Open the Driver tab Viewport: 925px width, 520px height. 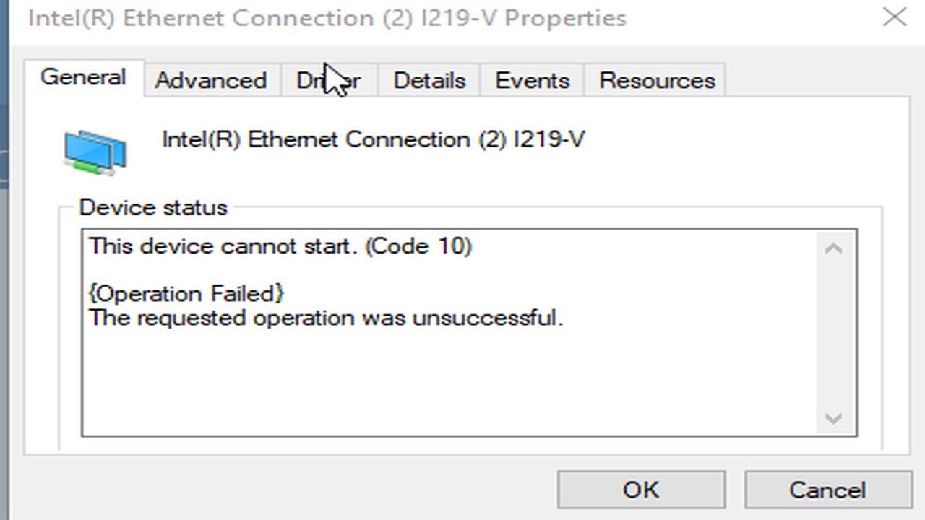click(x=329, y=81)
